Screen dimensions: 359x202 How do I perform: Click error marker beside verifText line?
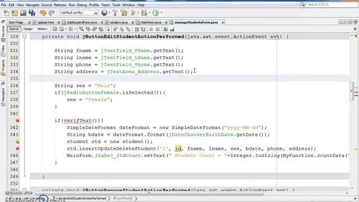click(17, 121)
